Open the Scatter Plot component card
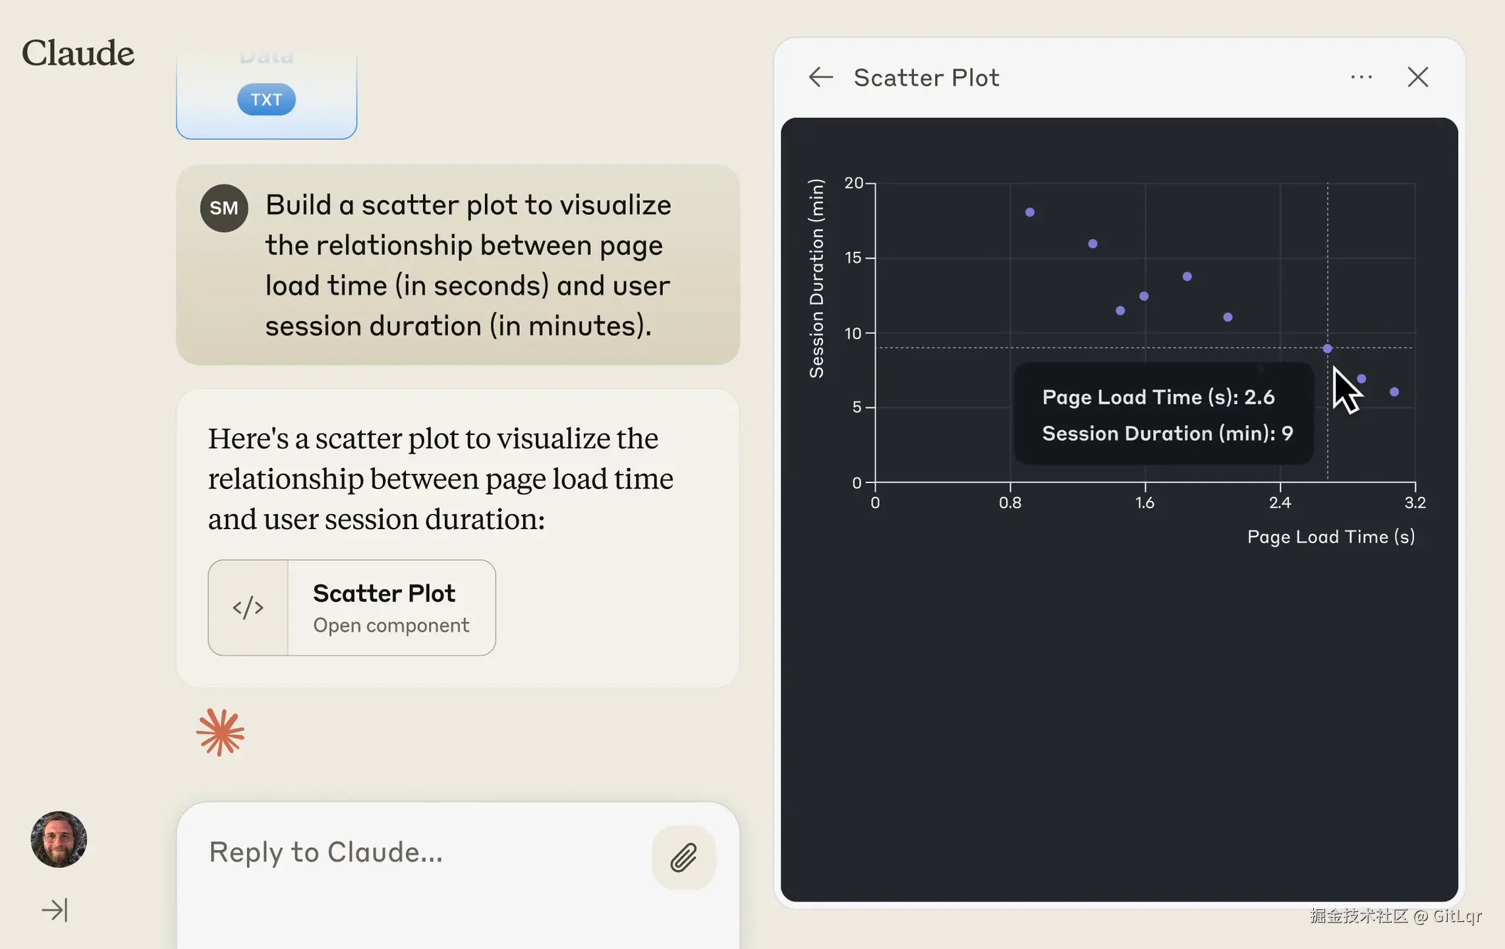The image size is (1505, 949). [x=352, y=607]
